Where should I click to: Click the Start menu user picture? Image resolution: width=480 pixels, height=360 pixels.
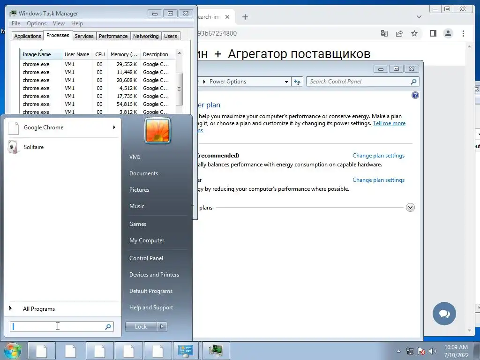coord(157,131)
